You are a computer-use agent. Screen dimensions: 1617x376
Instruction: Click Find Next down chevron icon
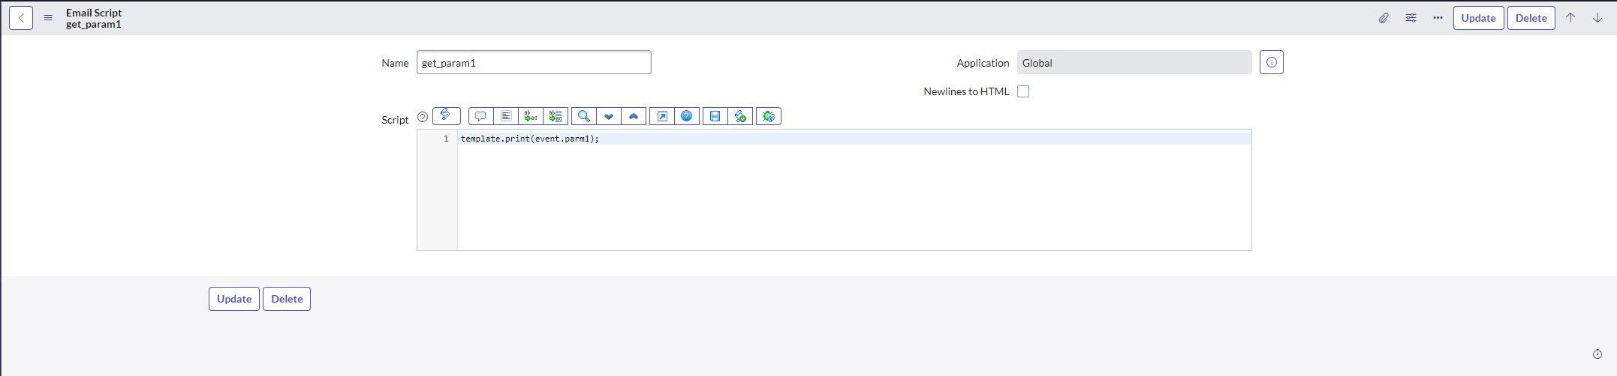click(609, 116)
